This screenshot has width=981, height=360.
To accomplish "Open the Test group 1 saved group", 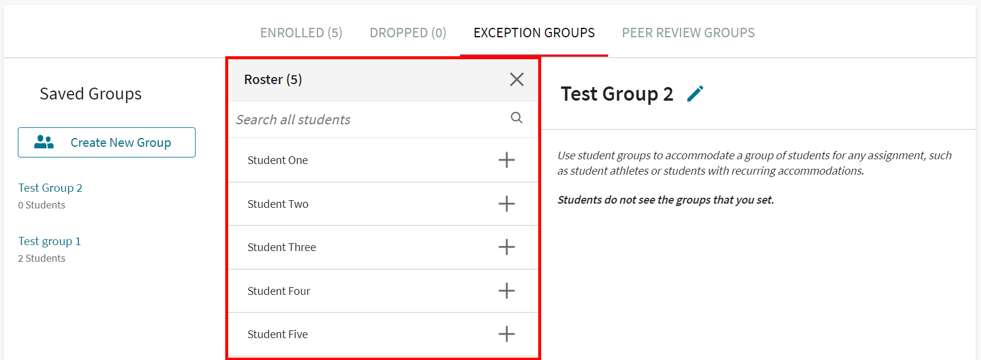I will coord(49,240).
